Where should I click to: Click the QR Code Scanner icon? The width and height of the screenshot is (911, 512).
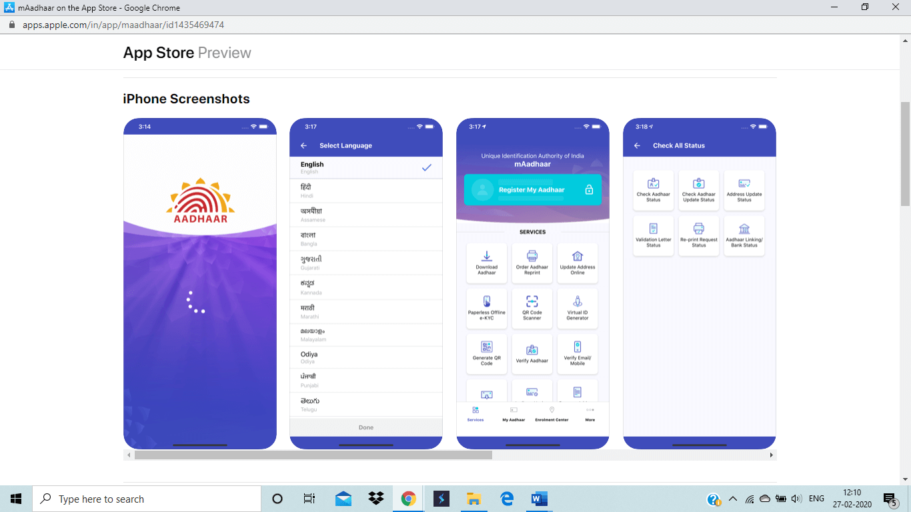(532, 302)
